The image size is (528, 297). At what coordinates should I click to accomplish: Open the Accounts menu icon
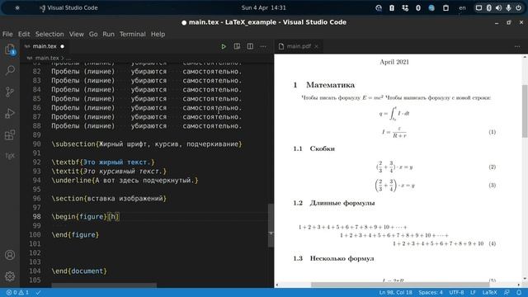click(x=10, y=255)
